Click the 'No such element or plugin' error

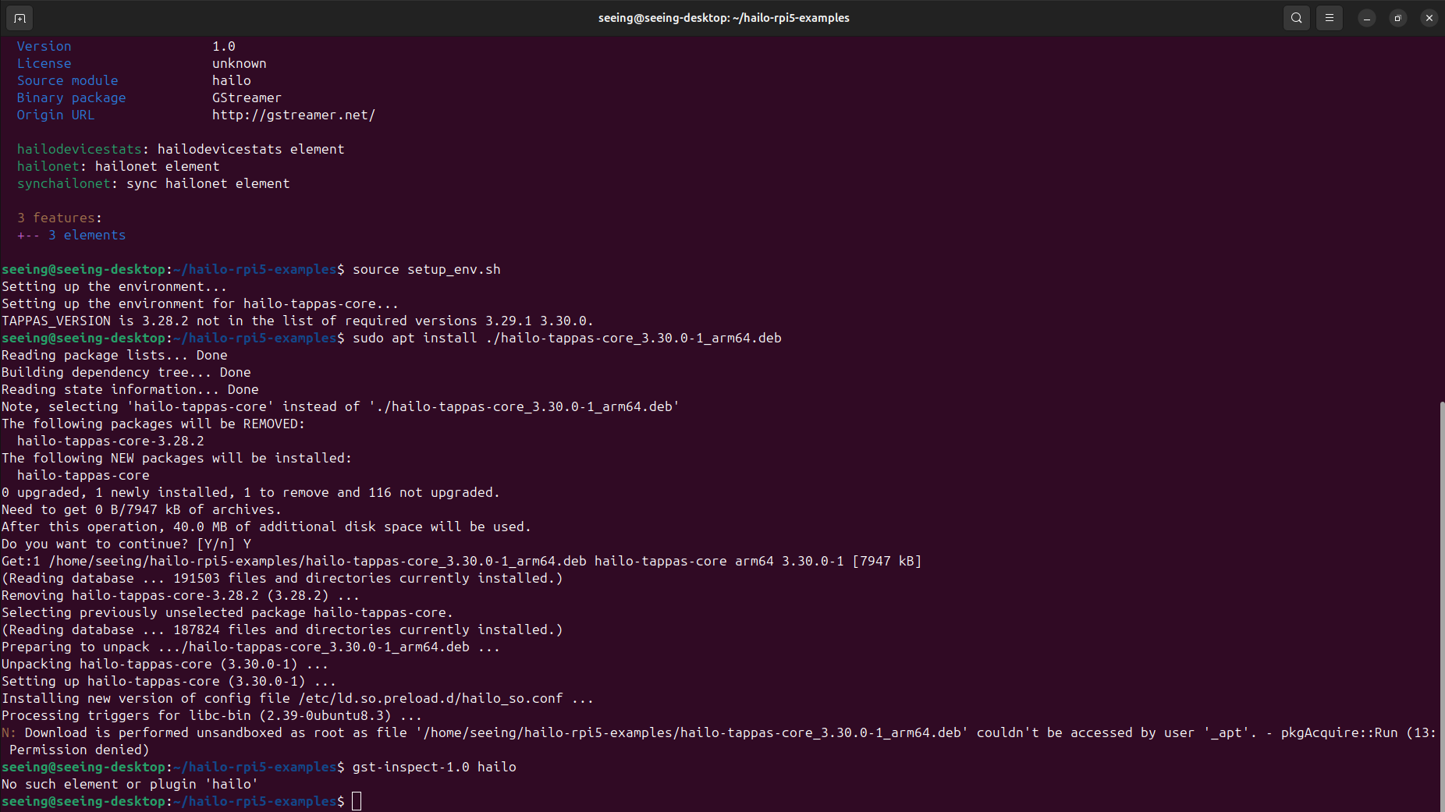point(130,784)
